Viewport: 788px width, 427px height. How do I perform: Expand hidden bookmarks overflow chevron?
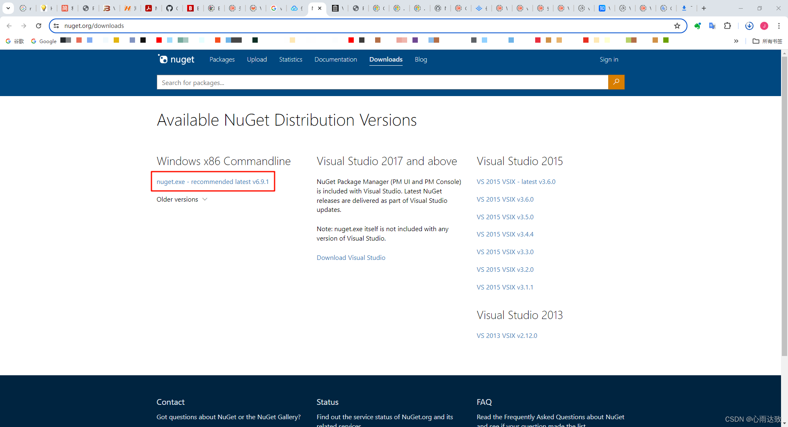tap(736, 41)
